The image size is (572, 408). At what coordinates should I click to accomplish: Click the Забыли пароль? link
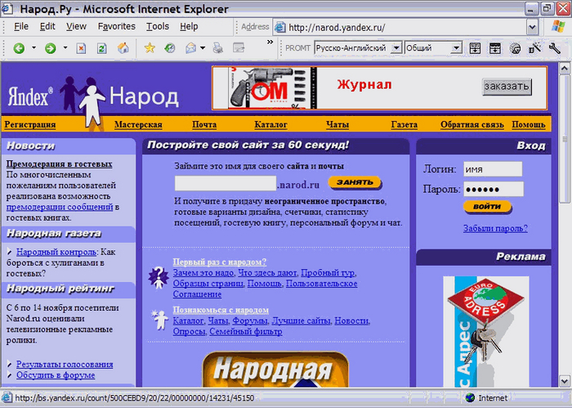(x=495, y=228)
